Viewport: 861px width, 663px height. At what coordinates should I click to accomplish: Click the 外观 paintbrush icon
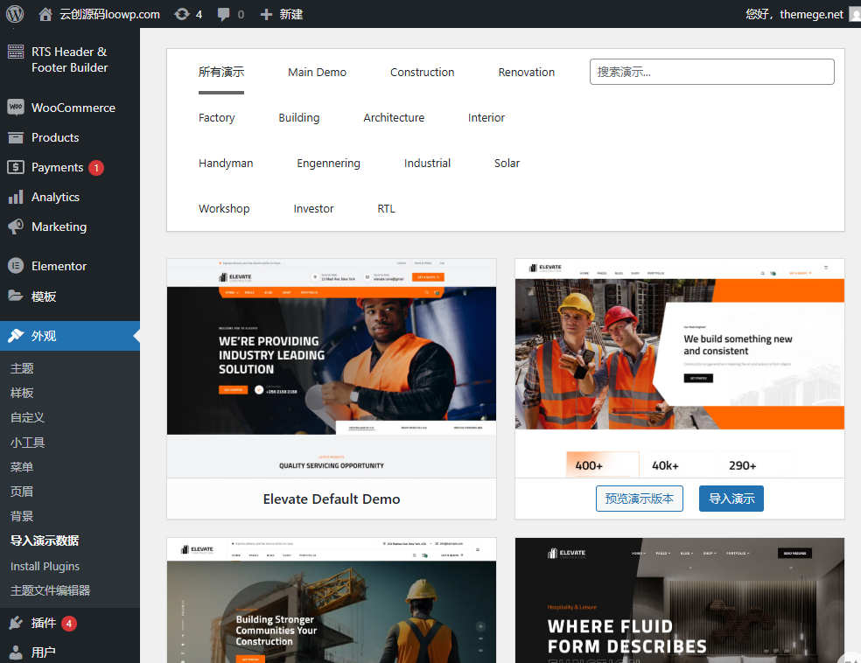[16, 335]
